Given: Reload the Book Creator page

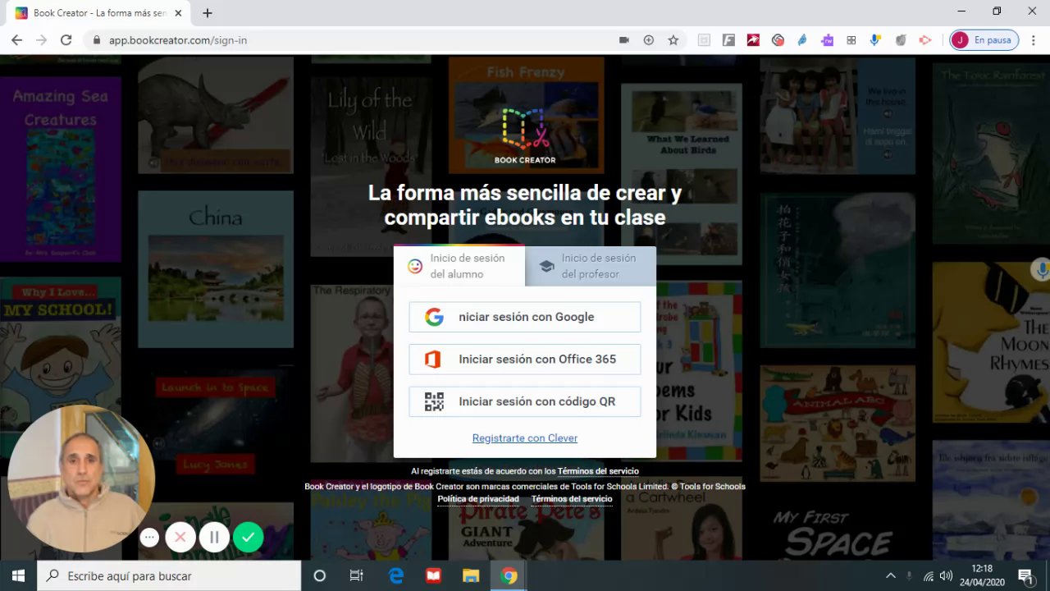Looking at the screenshot, I should point(66,40).
